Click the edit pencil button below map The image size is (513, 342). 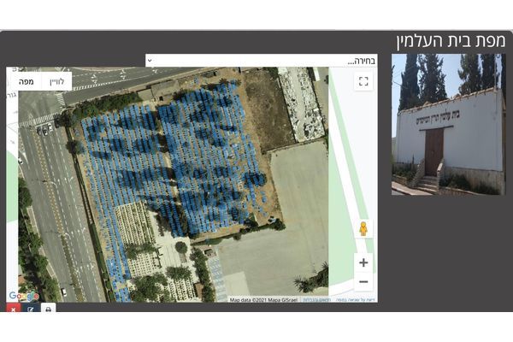click(31, 309)
